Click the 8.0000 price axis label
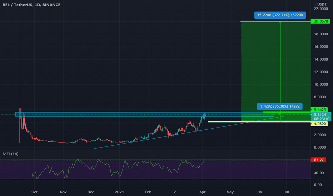This screenshot has width=333, height=196. (x=320, y=97)
